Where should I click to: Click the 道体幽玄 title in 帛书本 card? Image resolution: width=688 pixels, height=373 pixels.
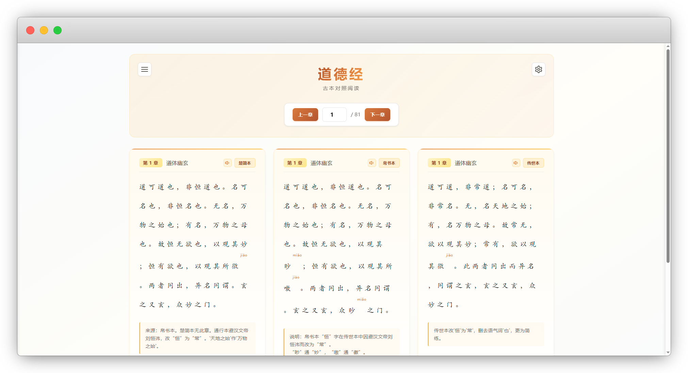(321, 163)
